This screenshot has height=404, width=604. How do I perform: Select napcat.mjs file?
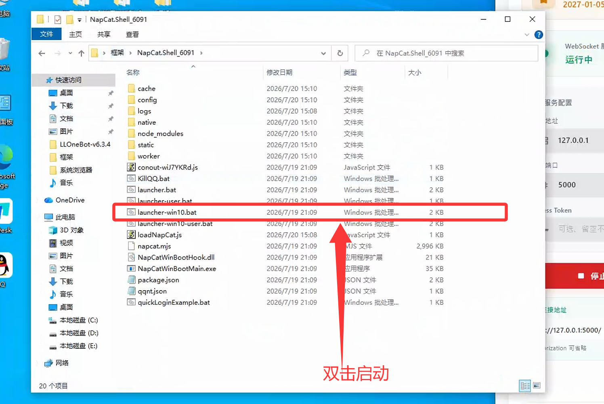tap(154, 246)
